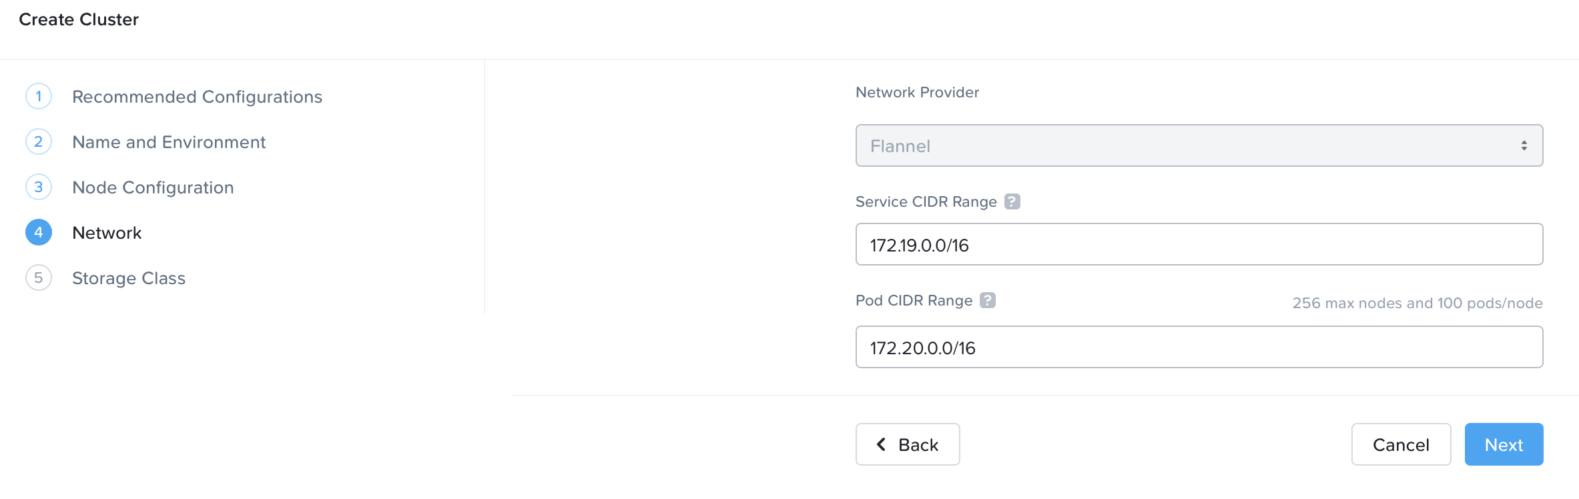The height and width of the screenshot is (499, 1579).
Task: Edit the Pod CIDR Range field
Action: pyautogui.click(x=1199, y=347)
